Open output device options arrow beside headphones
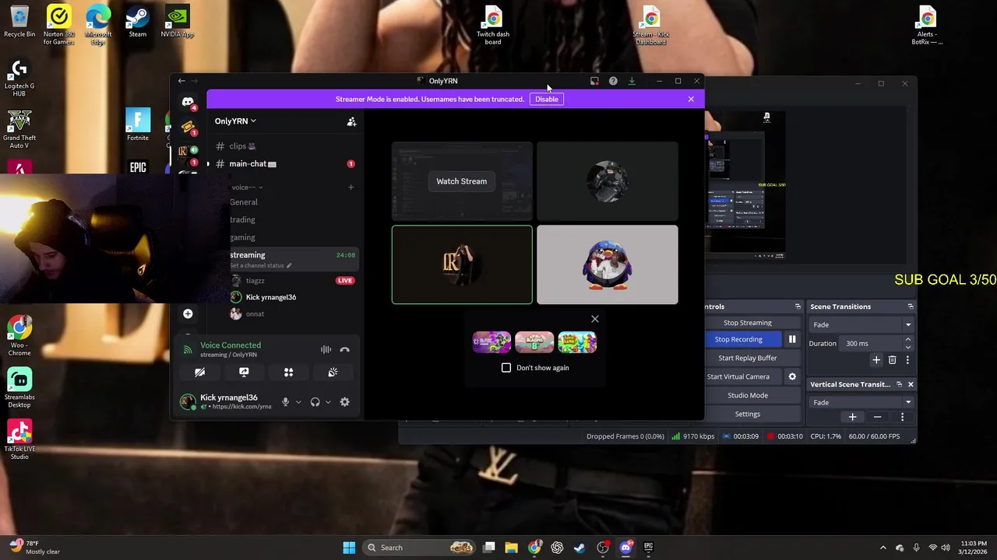The width and height of the screenshot is (997, 560). pyautogui.click(x=328, y=402)
